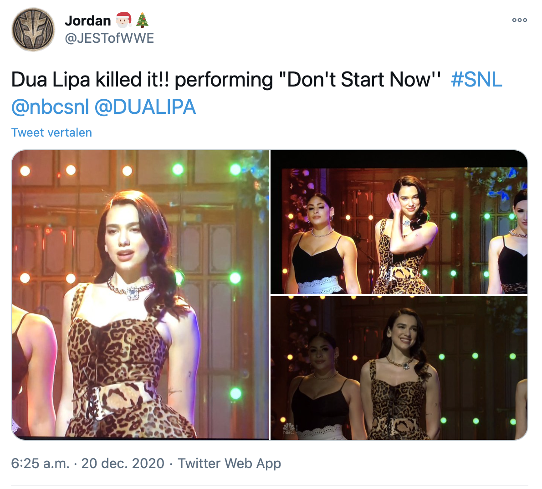542x489 pixels.
Task: Visit the @nbcsnl mention
Action: (50, 107)
